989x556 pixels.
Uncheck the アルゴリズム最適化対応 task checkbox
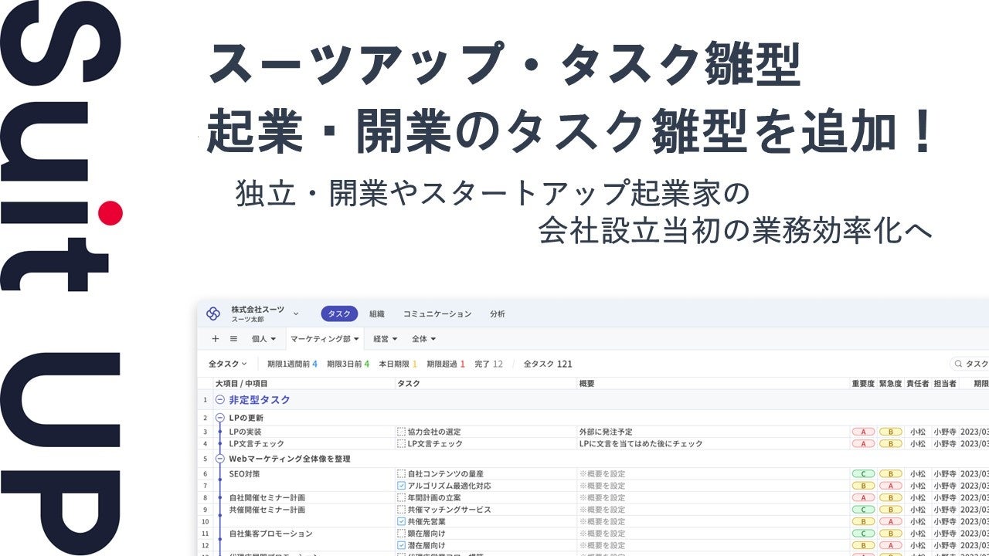[401, 486]
